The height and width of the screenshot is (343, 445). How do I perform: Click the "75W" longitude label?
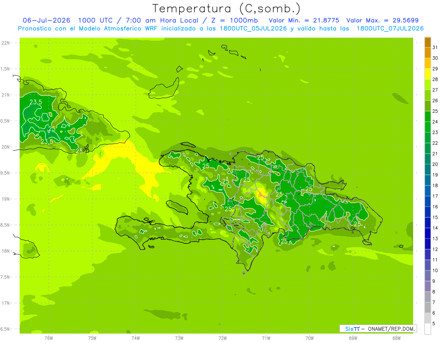pyautogui.click(x=92, y=338)
